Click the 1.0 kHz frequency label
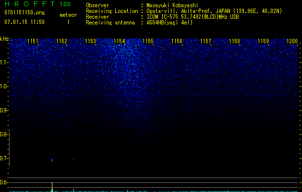Image resolution: width=302 pixels, height=192 pixels. [x=4, y=86]
